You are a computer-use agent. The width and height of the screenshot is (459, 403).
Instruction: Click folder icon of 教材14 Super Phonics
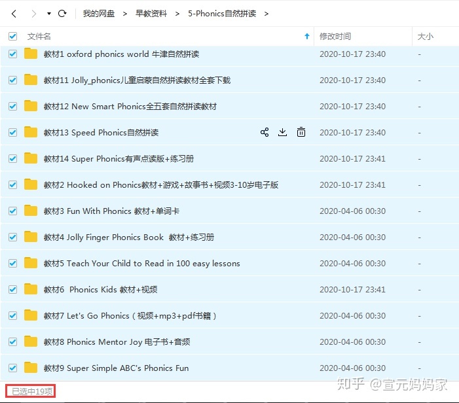31,158
